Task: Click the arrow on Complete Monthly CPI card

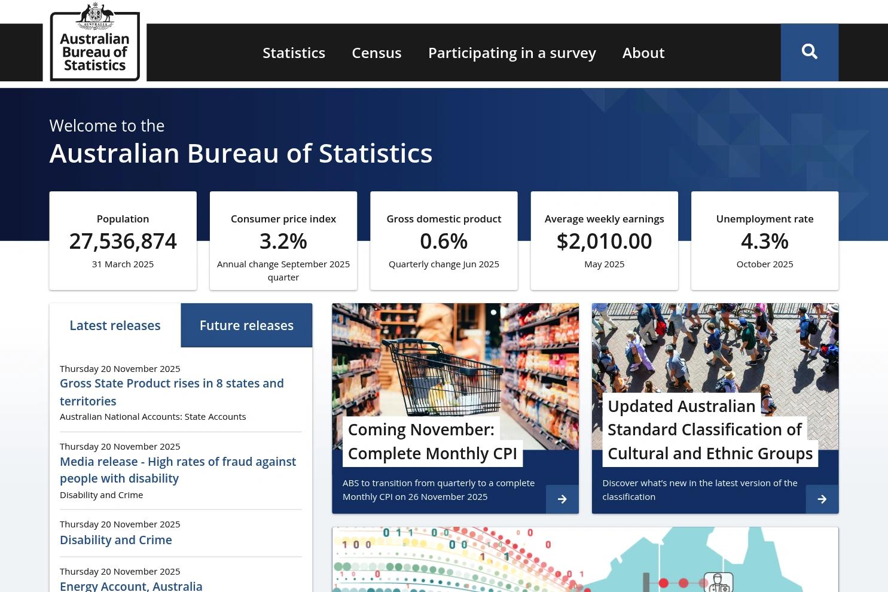Action: (x=562, y=499)
